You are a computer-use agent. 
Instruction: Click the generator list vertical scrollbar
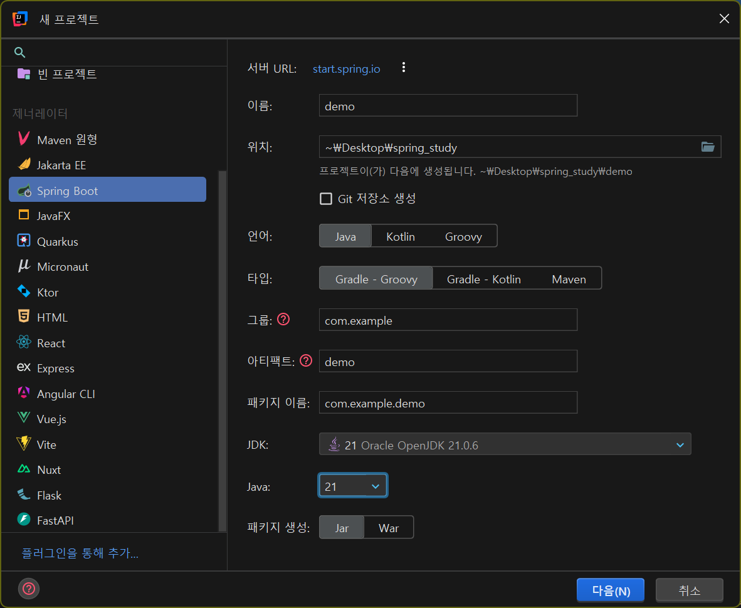[x=222, y=350]
